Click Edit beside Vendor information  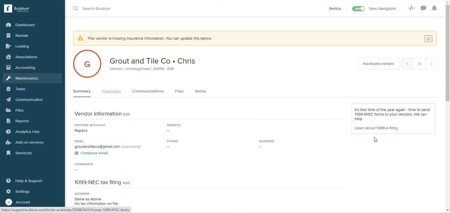tap(127, 114)
